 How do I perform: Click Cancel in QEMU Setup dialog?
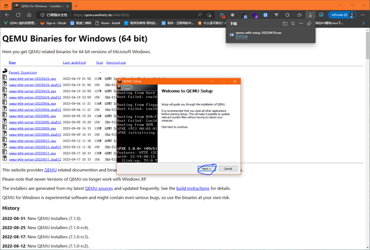click(x=228, y=169)
